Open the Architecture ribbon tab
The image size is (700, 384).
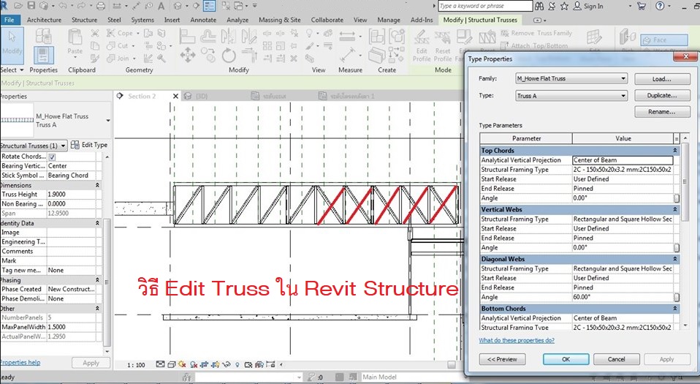45,20
